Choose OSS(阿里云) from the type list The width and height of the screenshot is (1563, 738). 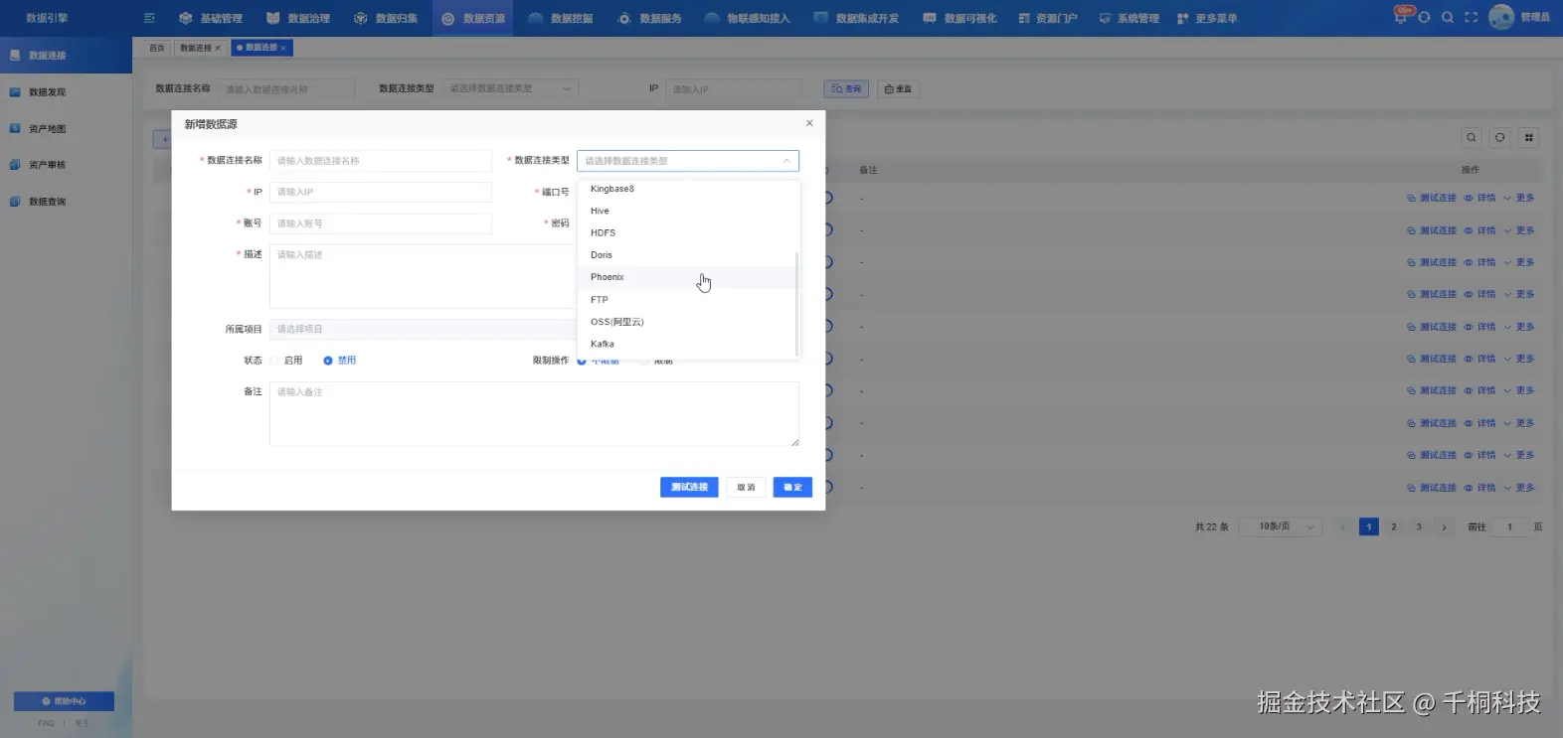688,322
